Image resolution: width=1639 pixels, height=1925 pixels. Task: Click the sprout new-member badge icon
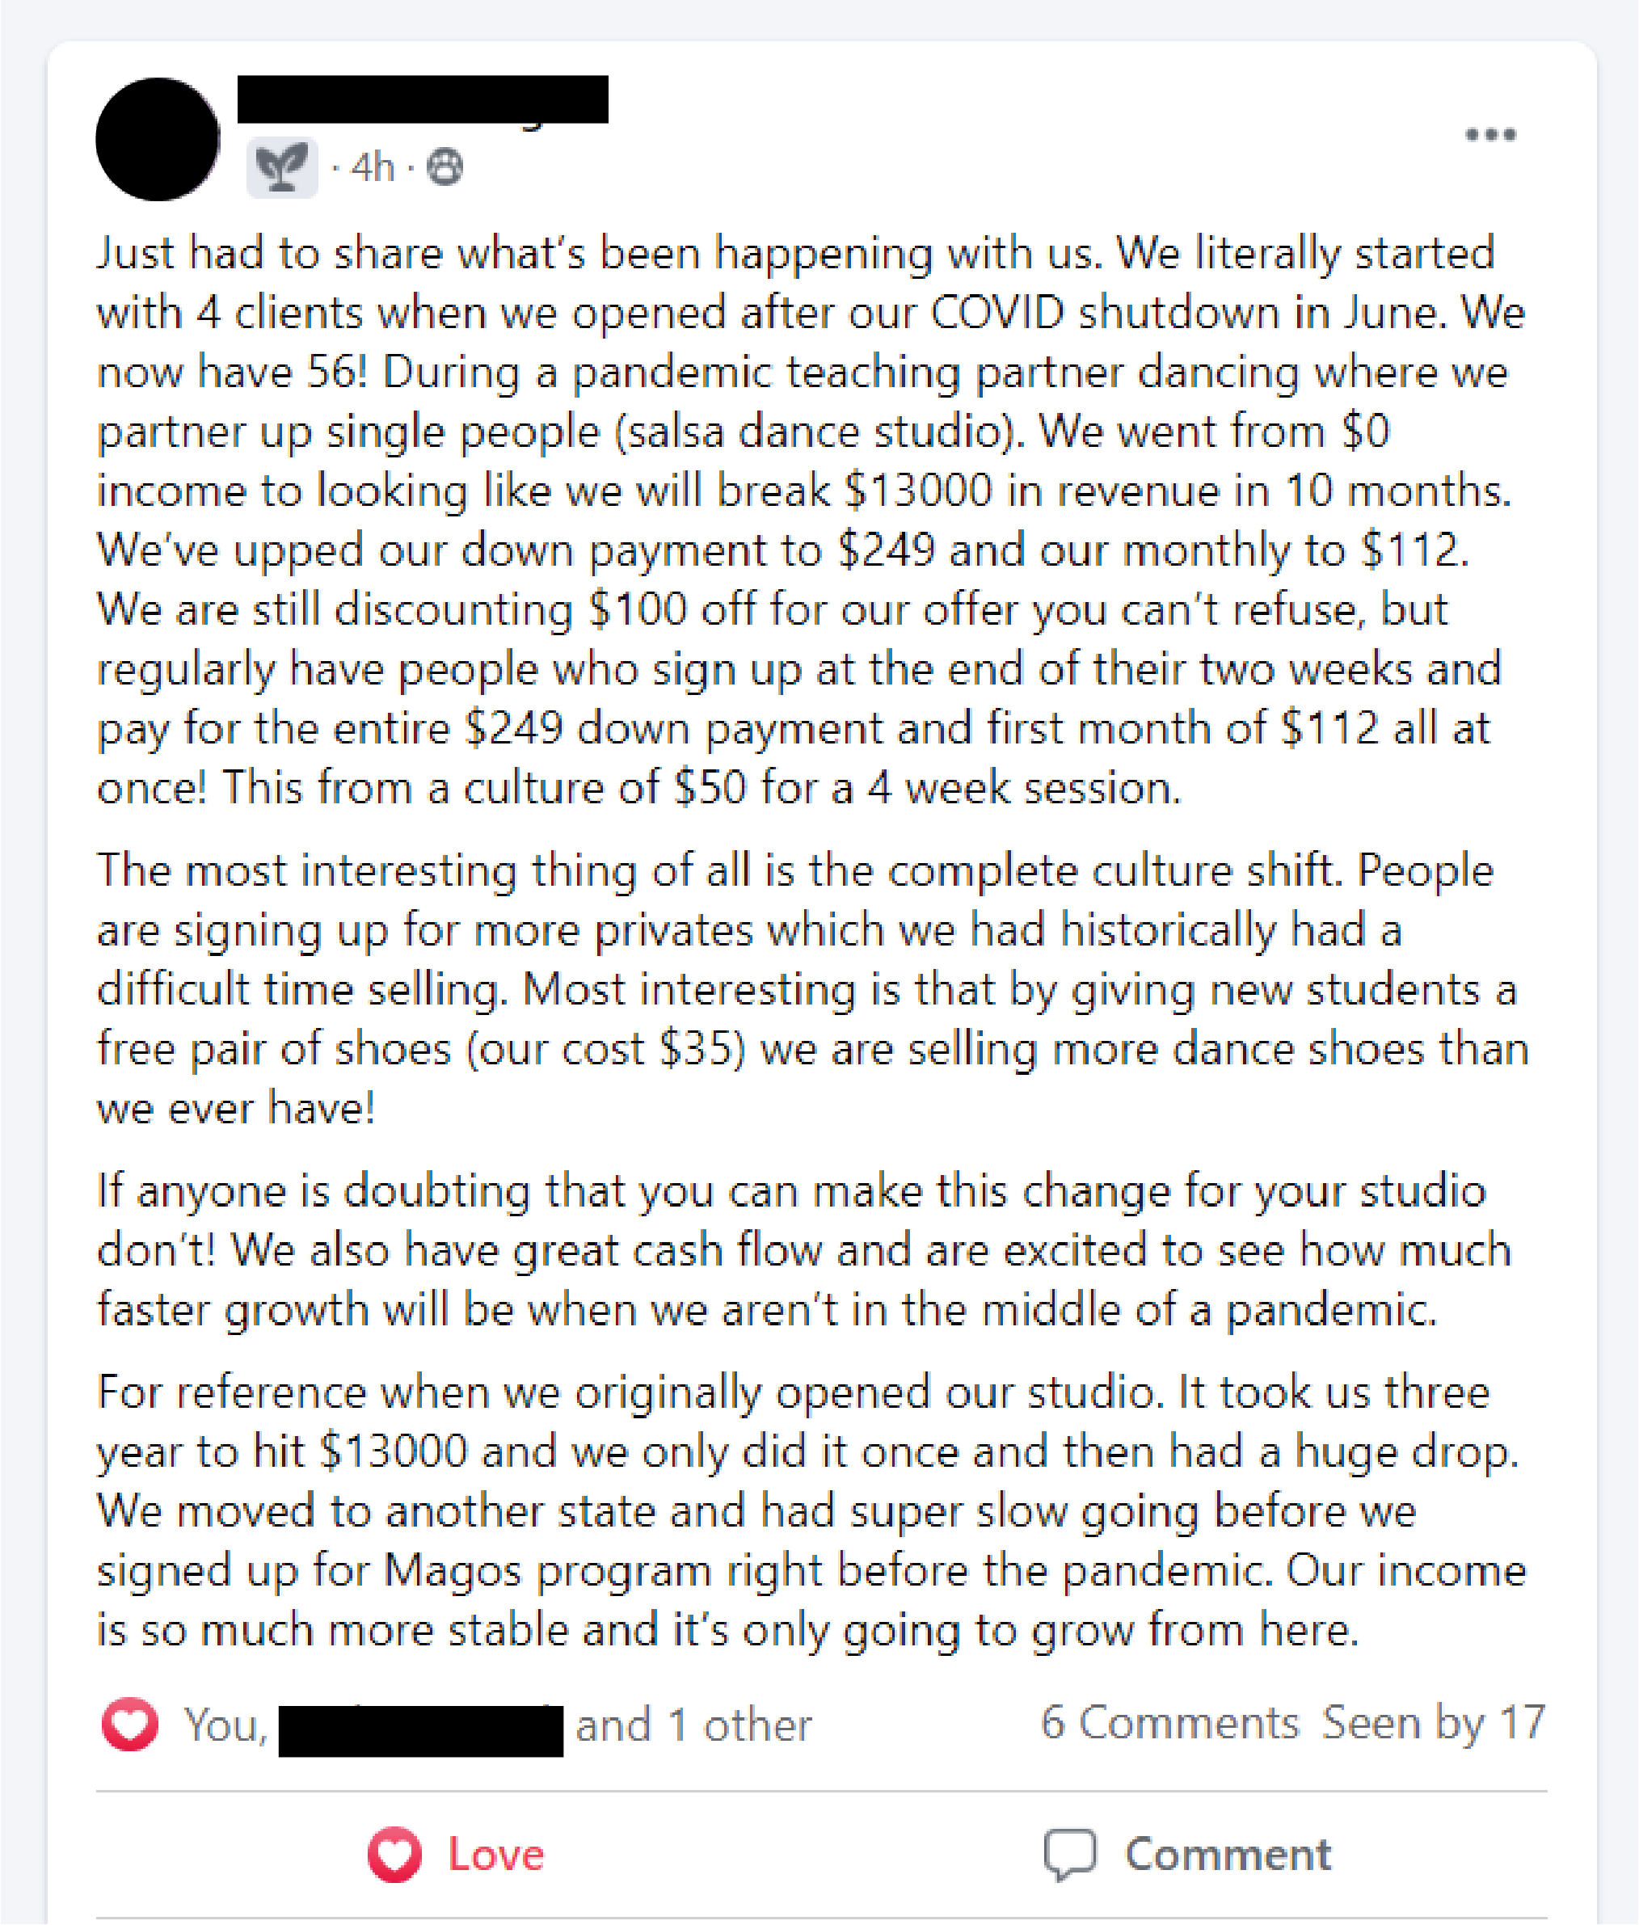coord(281,168)
